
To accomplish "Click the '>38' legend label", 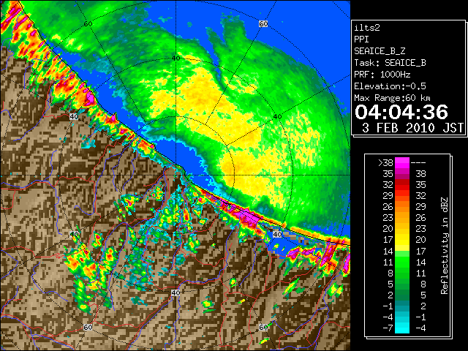I will click(x=385, y=163).
